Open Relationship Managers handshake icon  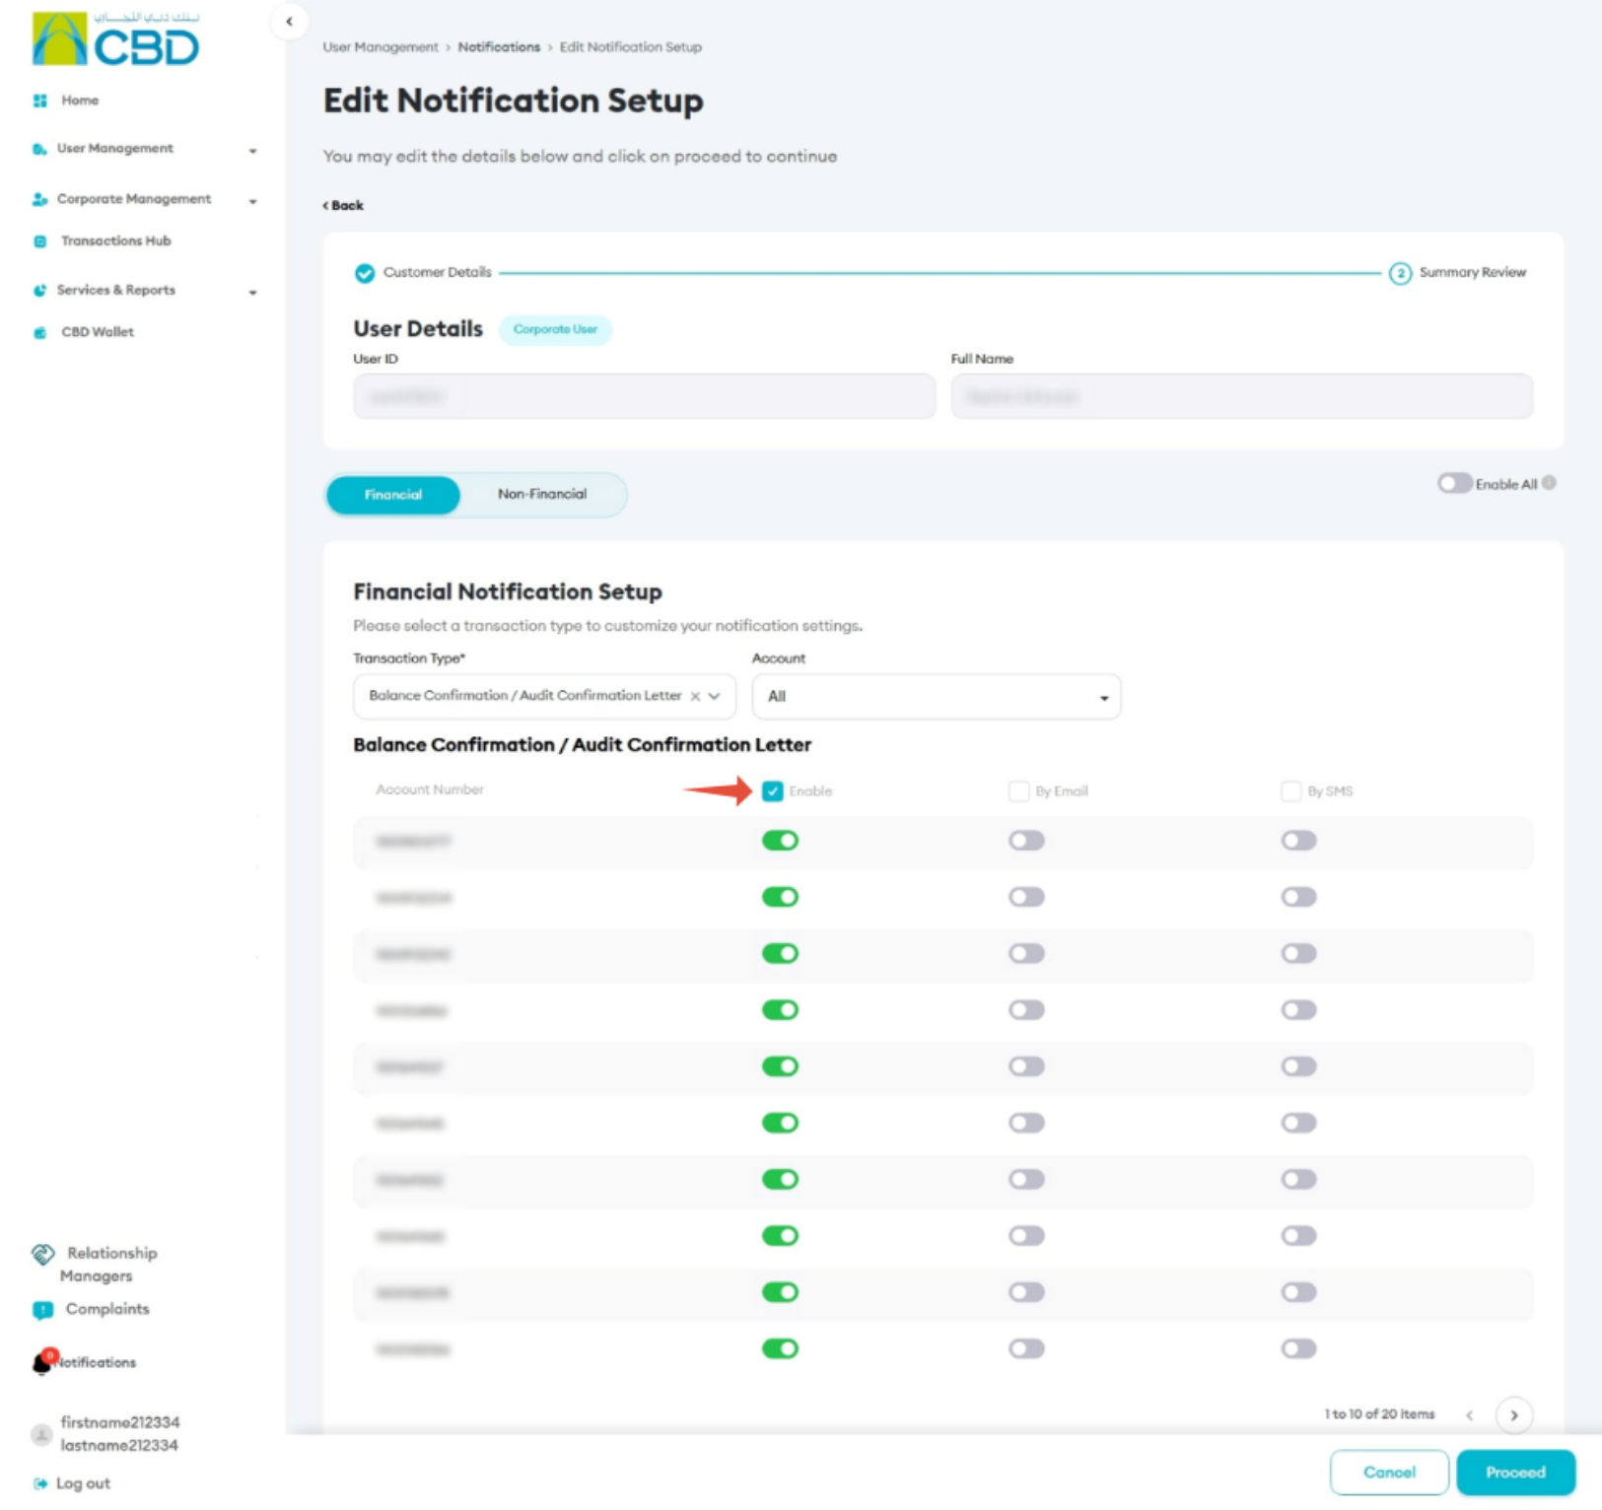pyautogui.click(x=43, y=1254)
